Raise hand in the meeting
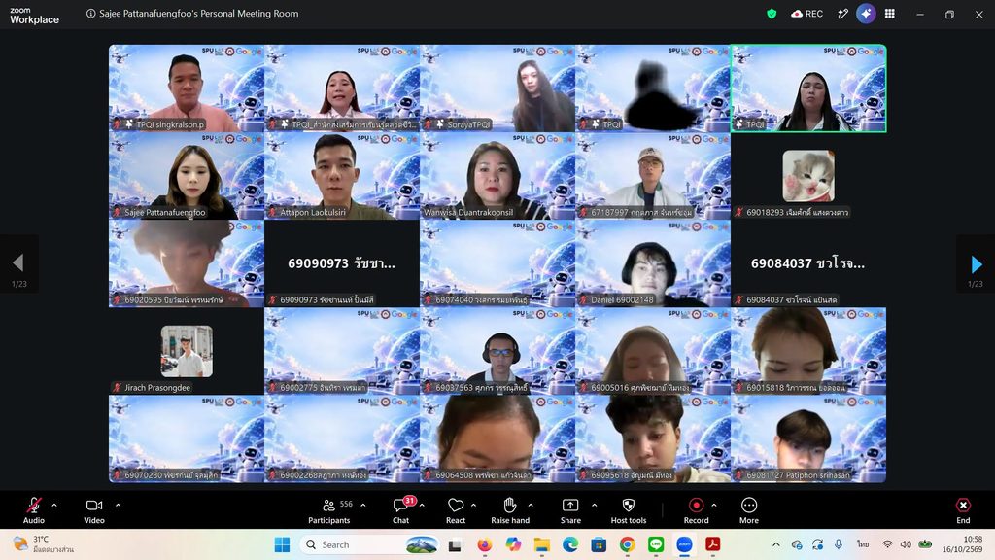Screen dimensions: 995x560 tap(510, 510)
